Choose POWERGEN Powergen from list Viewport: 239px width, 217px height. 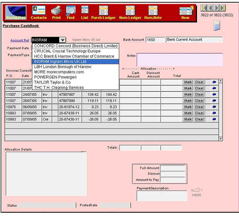76,77
